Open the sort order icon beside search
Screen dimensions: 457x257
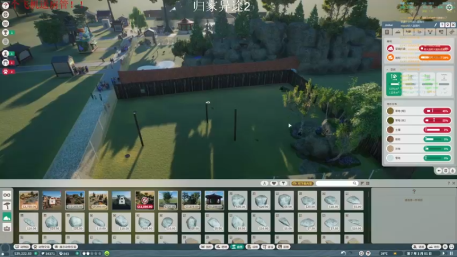coord(362,183)
